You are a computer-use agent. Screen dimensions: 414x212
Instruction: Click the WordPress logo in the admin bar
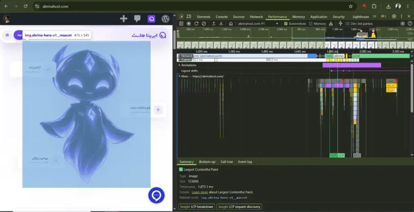pos(165,19)
